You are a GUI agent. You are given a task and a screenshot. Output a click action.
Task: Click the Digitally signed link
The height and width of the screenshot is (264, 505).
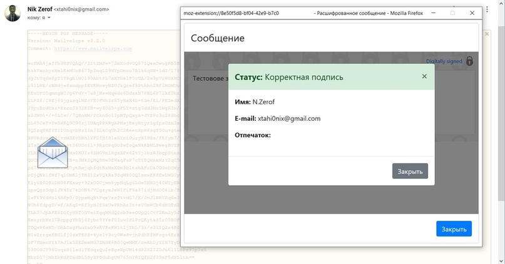point(444,61)
